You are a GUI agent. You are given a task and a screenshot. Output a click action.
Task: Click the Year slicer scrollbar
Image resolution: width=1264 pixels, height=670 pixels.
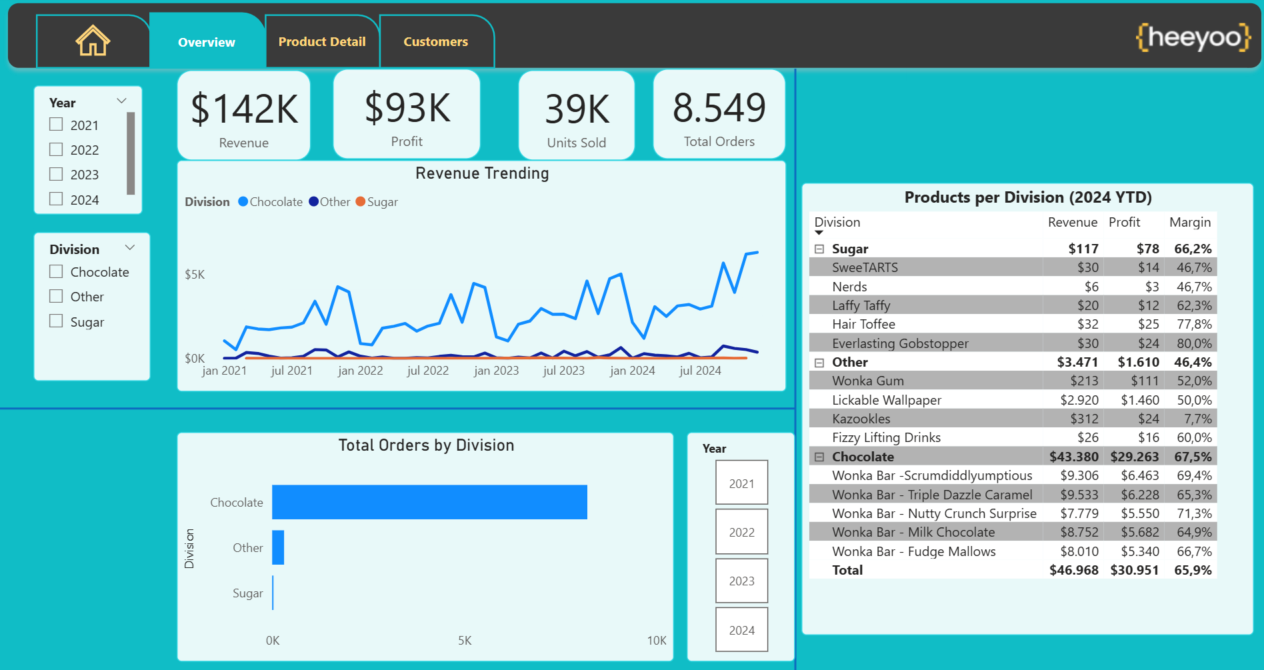[131, 153]
